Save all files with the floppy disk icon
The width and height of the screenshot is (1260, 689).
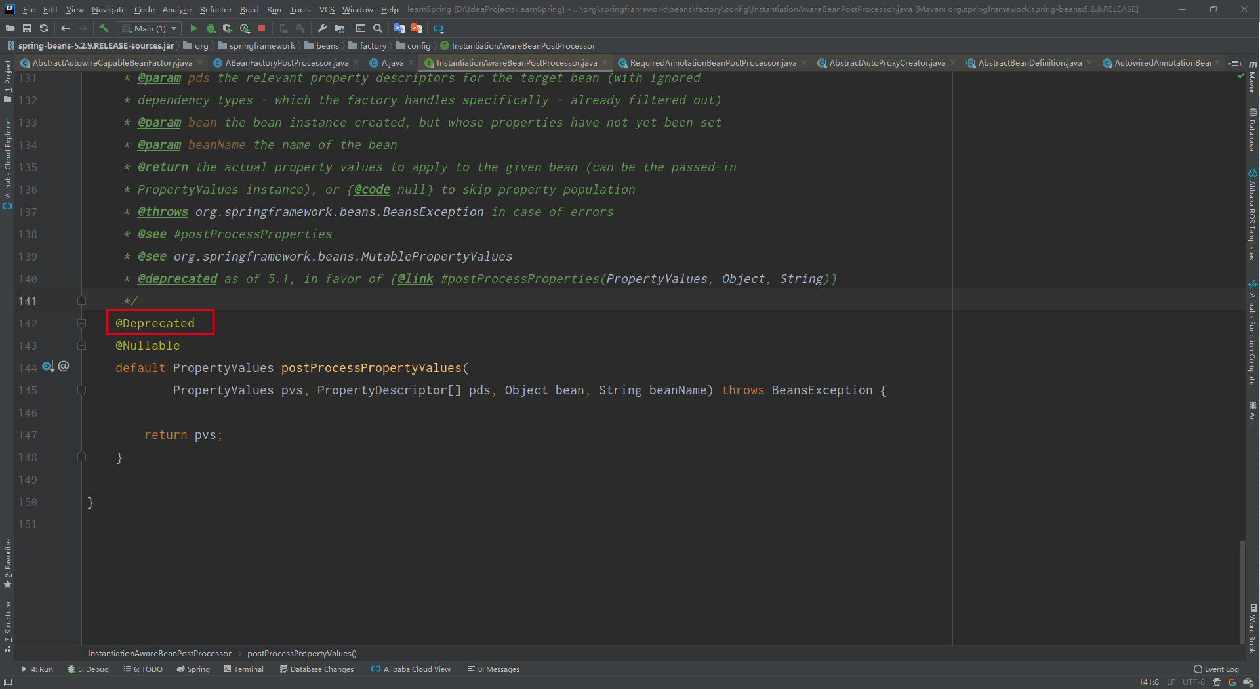(27, 28)
